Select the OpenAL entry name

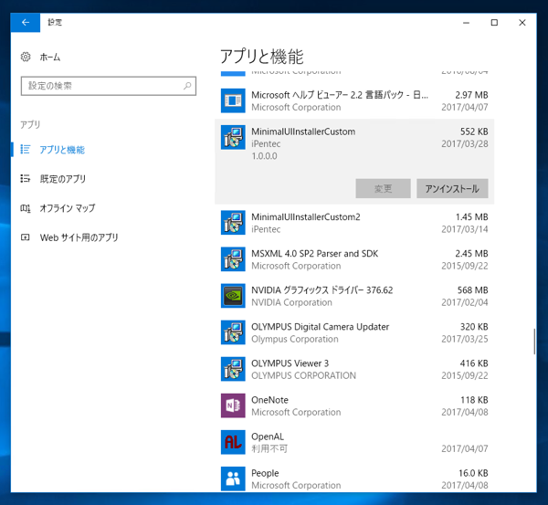coord(268,437)
